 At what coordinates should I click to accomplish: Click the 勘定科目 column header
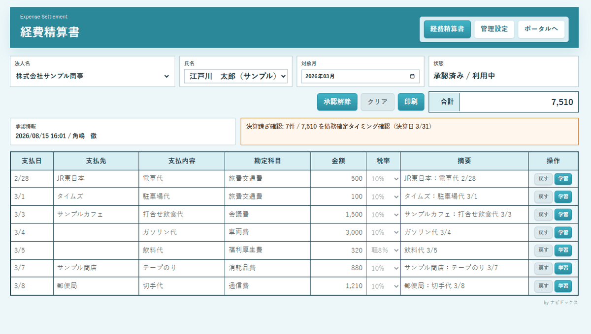(267, 161)
